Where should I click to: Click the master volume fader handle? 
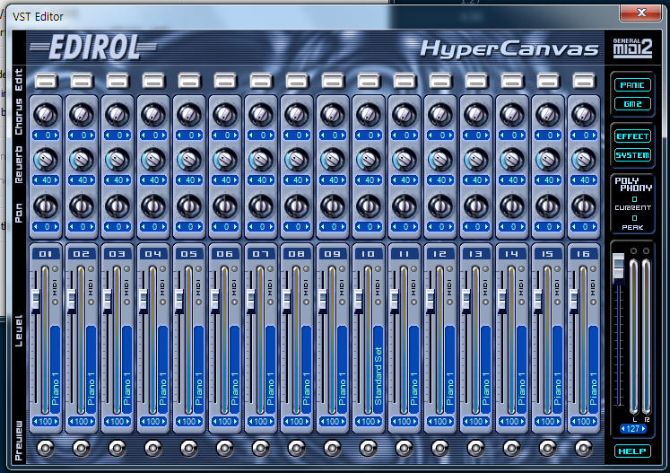[618, 267]
